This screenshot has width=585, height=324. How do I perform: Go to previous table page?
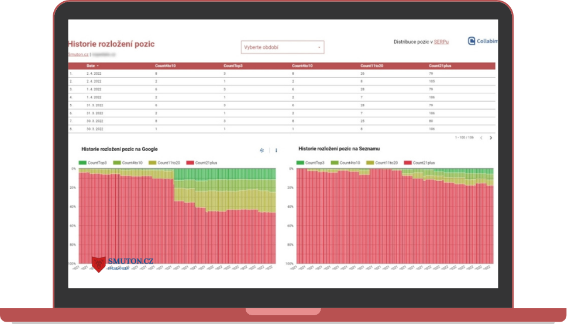point(481,138)
